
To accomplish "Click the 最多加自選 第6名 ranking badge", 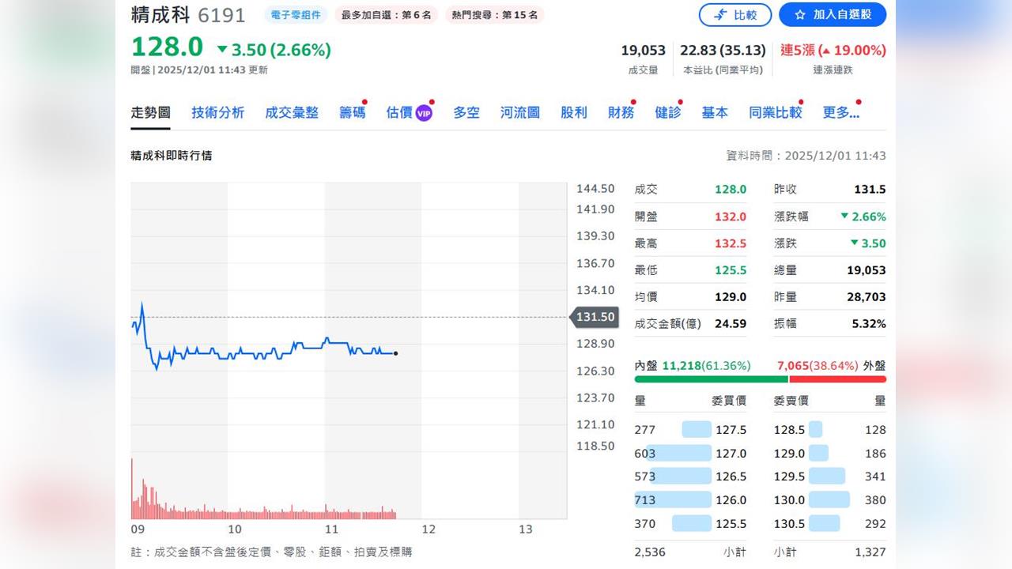I will tap(386, 14).
